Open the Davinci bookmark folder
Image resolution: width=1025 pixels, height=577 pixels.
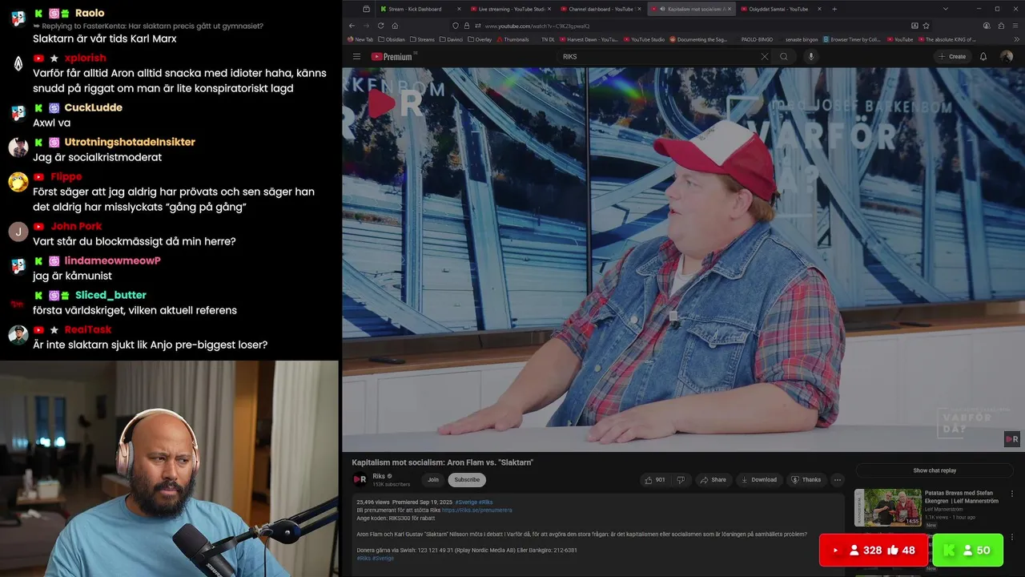click(x=451, y=39)
